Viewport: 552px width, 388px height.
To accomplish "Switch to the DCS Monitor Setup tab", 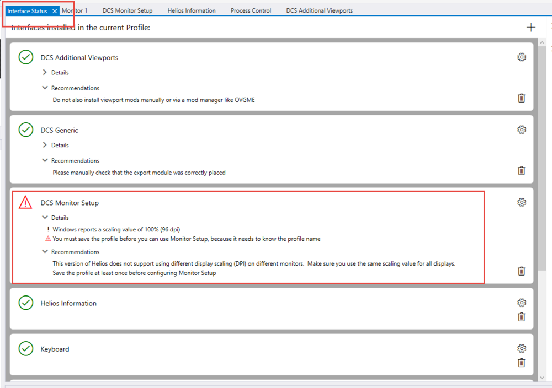I will click(x=128, y=10).
